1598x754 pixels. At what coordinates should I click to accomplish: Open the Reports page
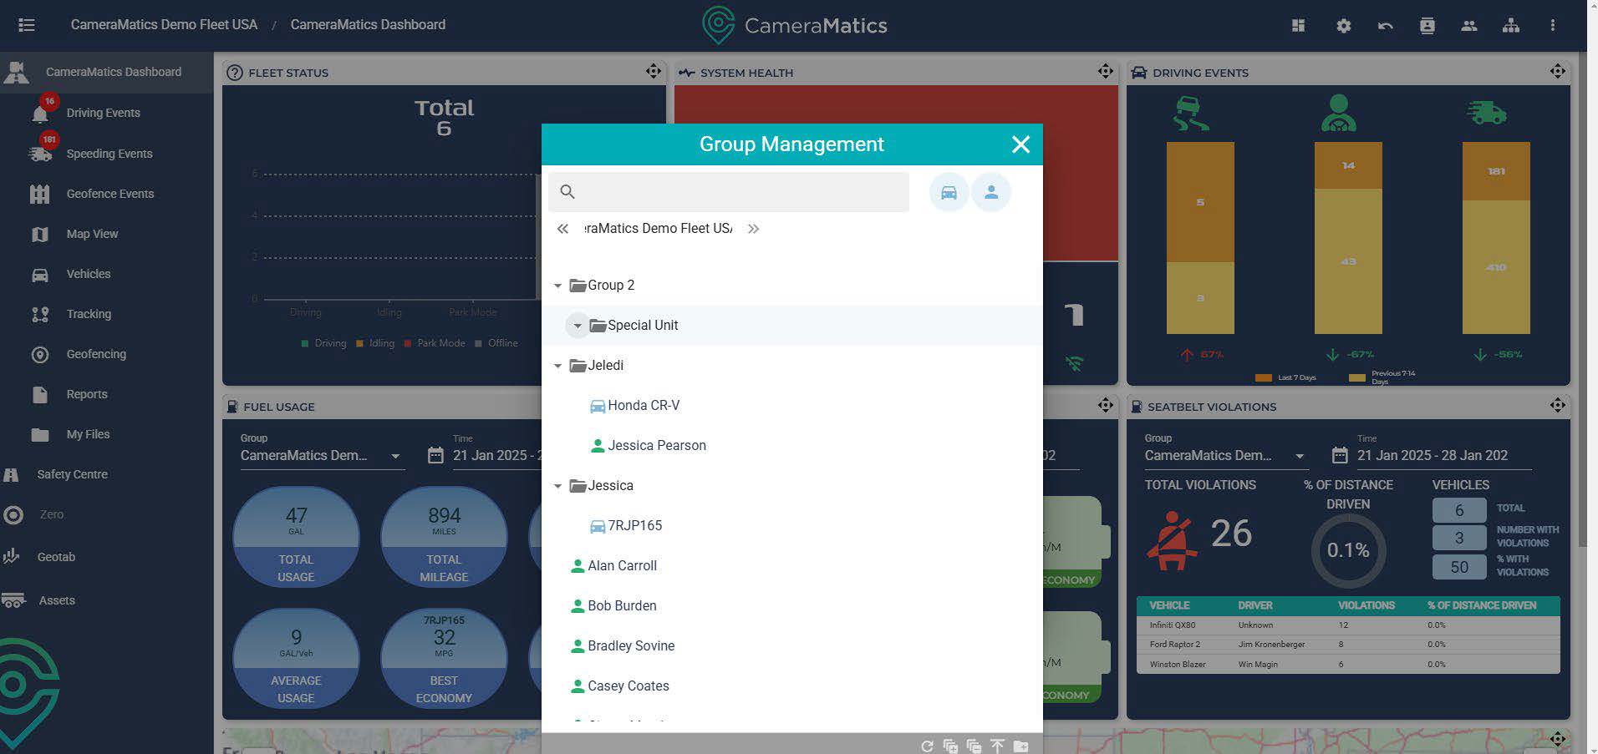(x=87, y=394)
